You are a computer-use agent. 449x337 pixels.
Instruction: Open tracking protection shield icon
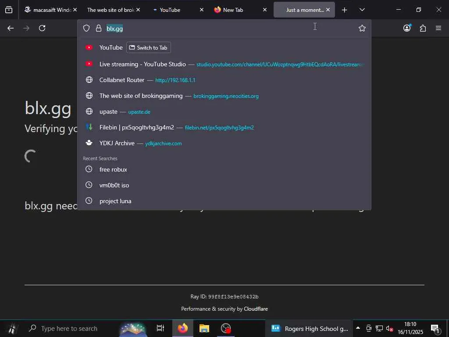click(86, 28)
